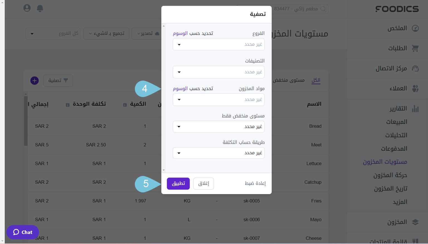Click the SAR 2.50 unit cost cell
The image size is (428, 244).
click(96, 145)
